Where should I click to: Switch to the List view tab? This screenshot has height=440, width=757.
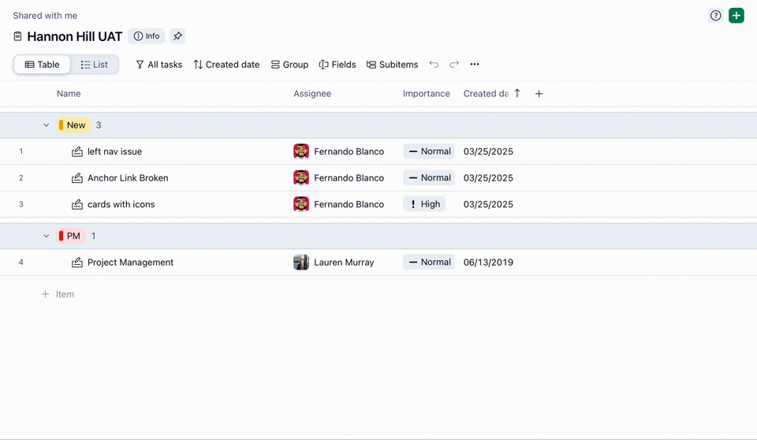click(94, 65)
